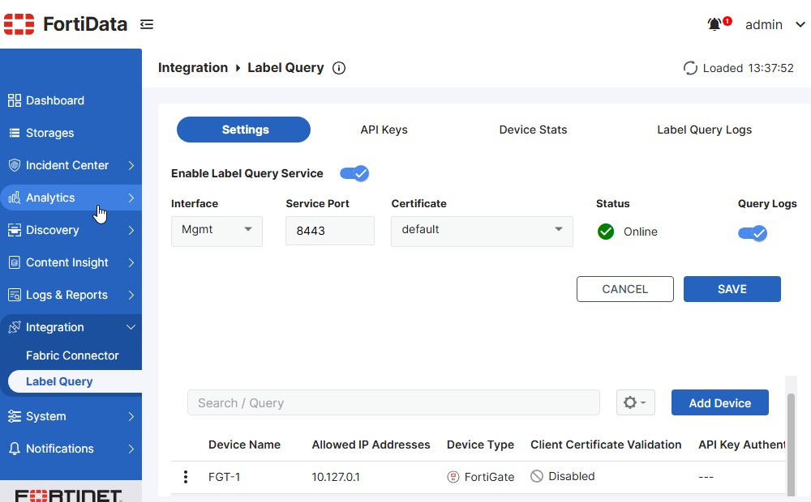The width and height of the screenshot is (811, 502).
Task: Click the Search / Query field
Action: coord(393,402)
